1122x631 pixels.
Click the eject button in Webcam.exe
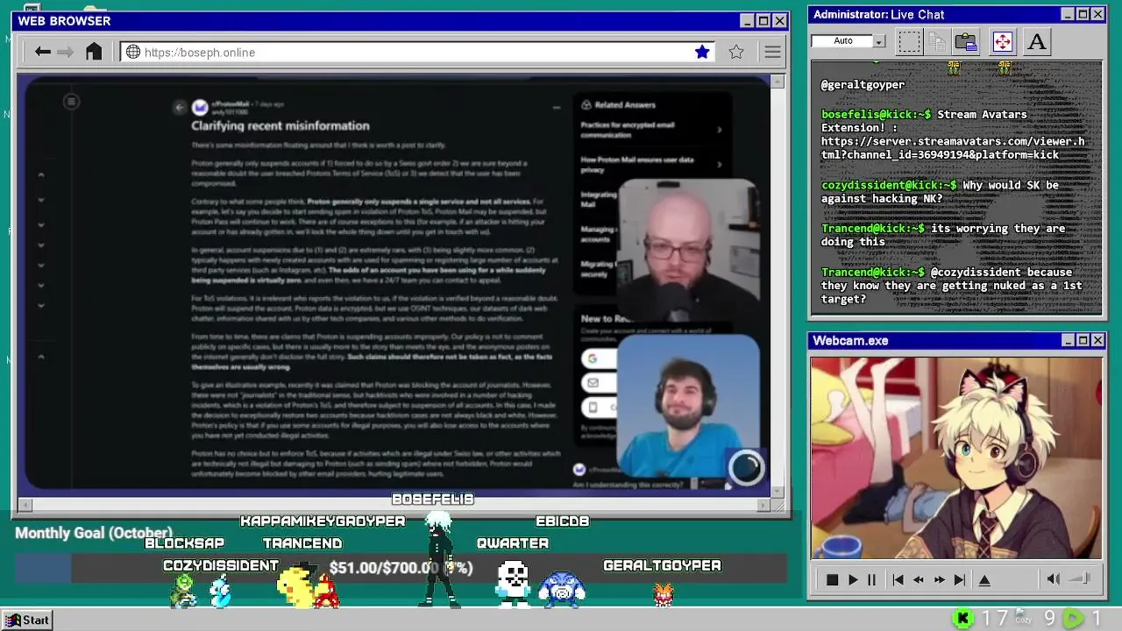click(x=984, y=579)
